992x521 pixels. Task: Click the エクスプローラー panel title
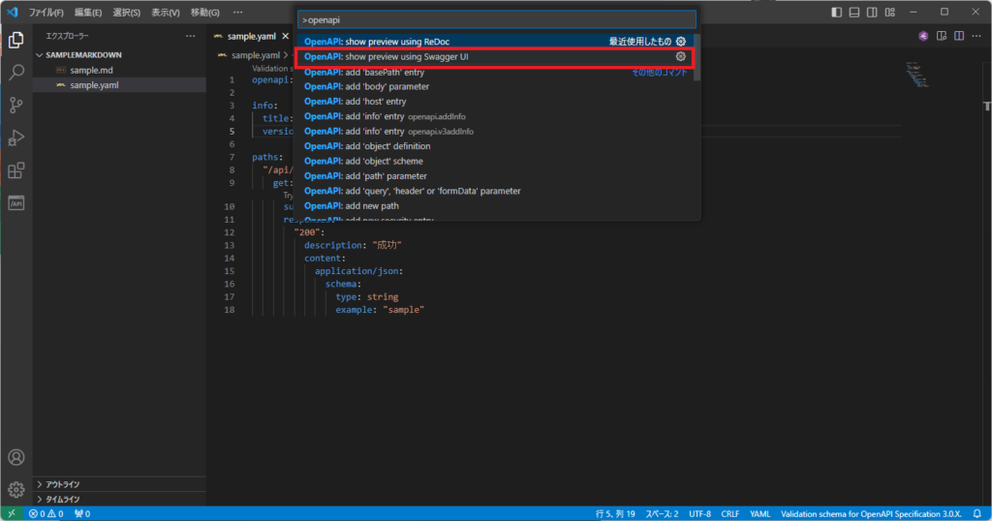pos(67,36)
